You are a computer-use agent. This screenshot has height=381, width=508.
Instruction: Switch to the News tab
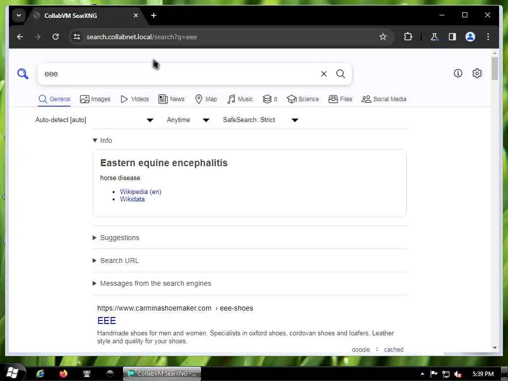(x=171, y=99)
